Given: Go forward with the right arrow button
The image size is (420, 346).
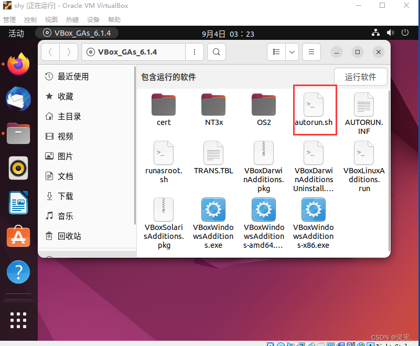Looking at the screenshot, I should (x=69, y=52).
